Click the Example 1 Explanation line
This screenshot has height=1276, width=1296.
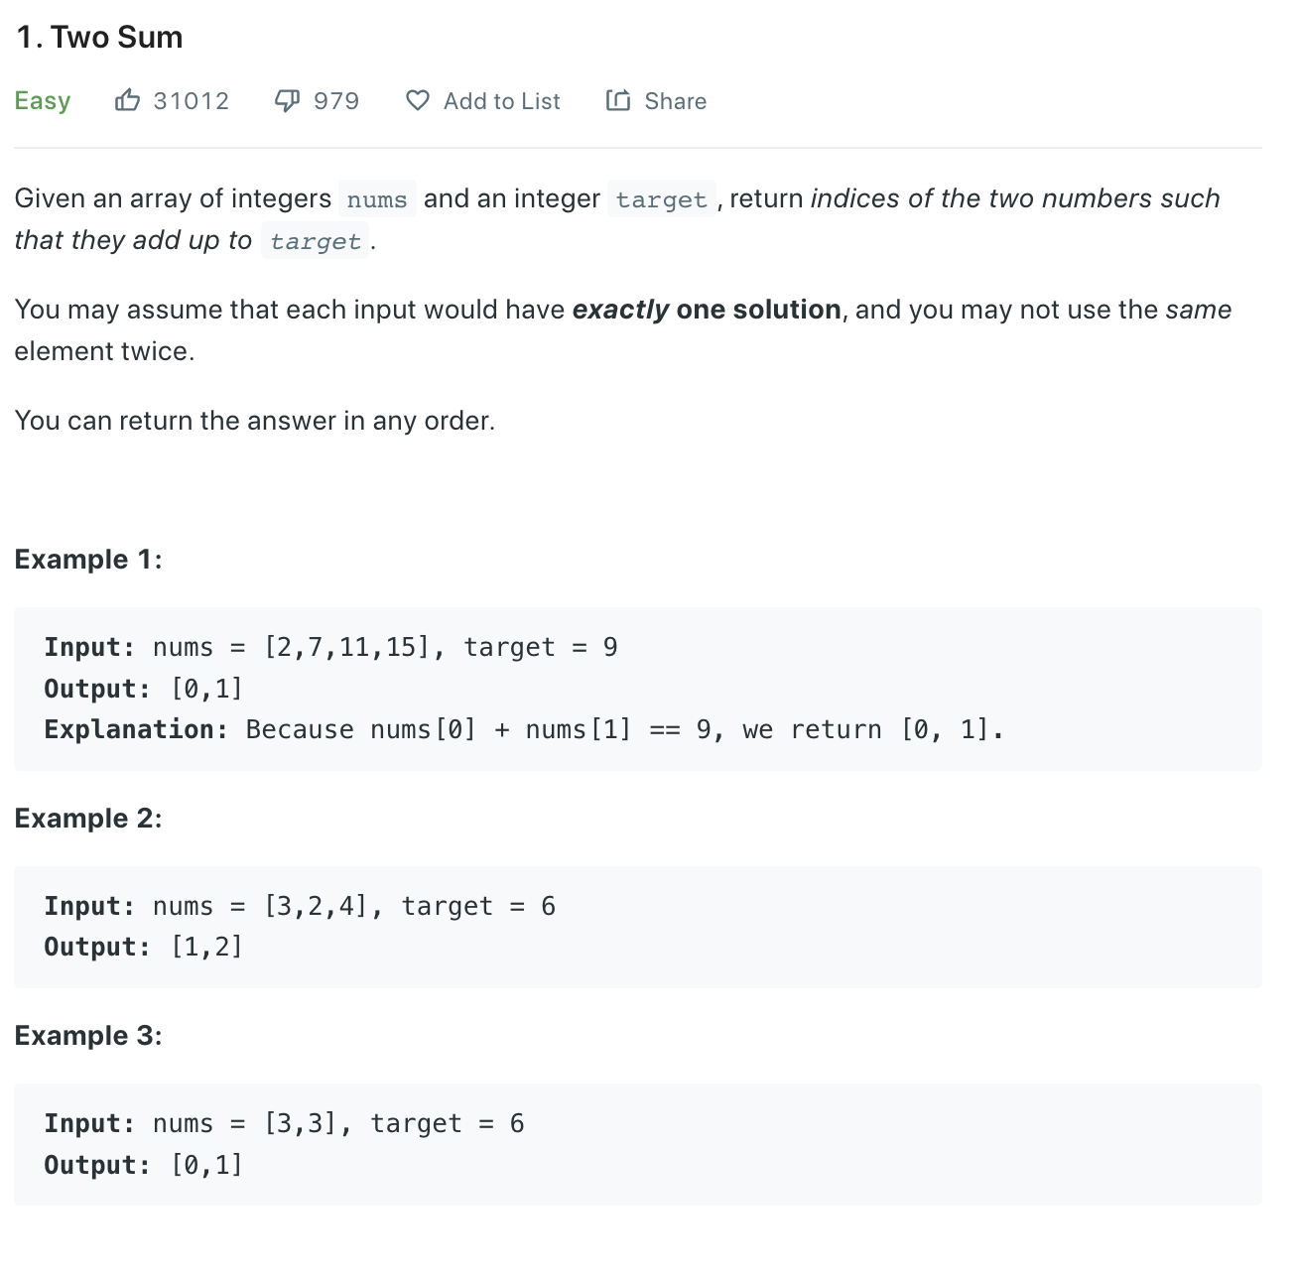click(x=523, y=730)
